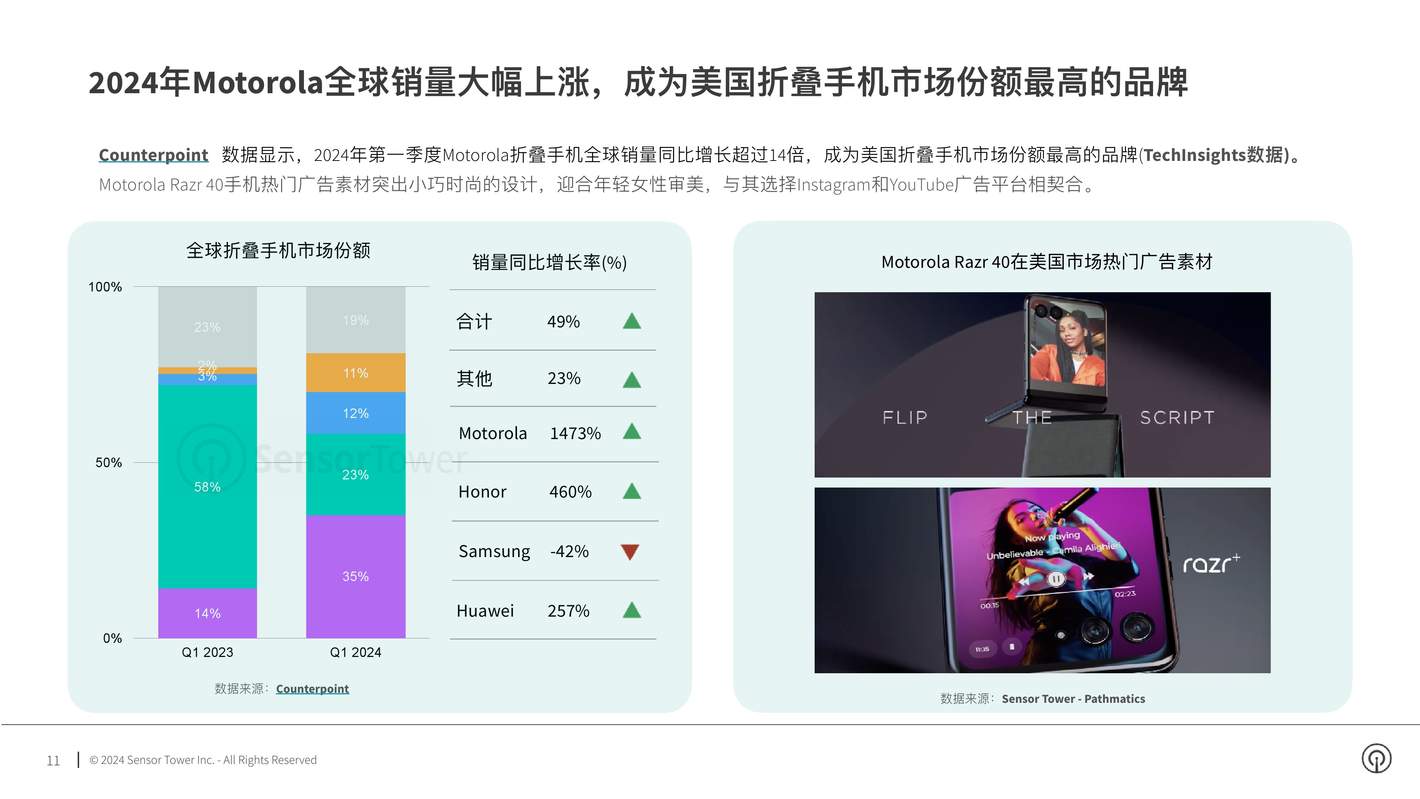Click the pause icon in the razr ad
1420x799 pixels.
point(1056,579)
